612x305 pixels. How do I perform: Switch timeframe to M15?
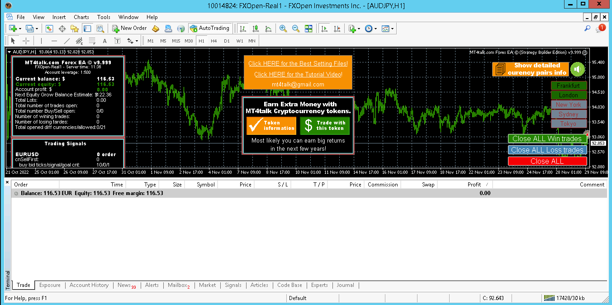pyautogui.click(x=176, y=41)
